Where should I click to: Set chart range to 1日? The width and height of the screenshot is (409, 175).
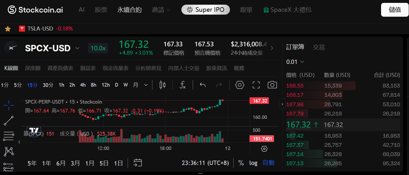click(119, 163)
